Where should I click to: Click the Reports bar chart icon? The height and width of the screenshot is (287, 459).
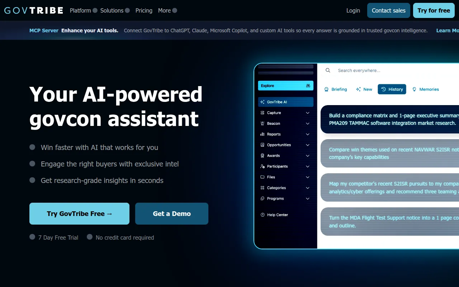[x=262, y=134]
